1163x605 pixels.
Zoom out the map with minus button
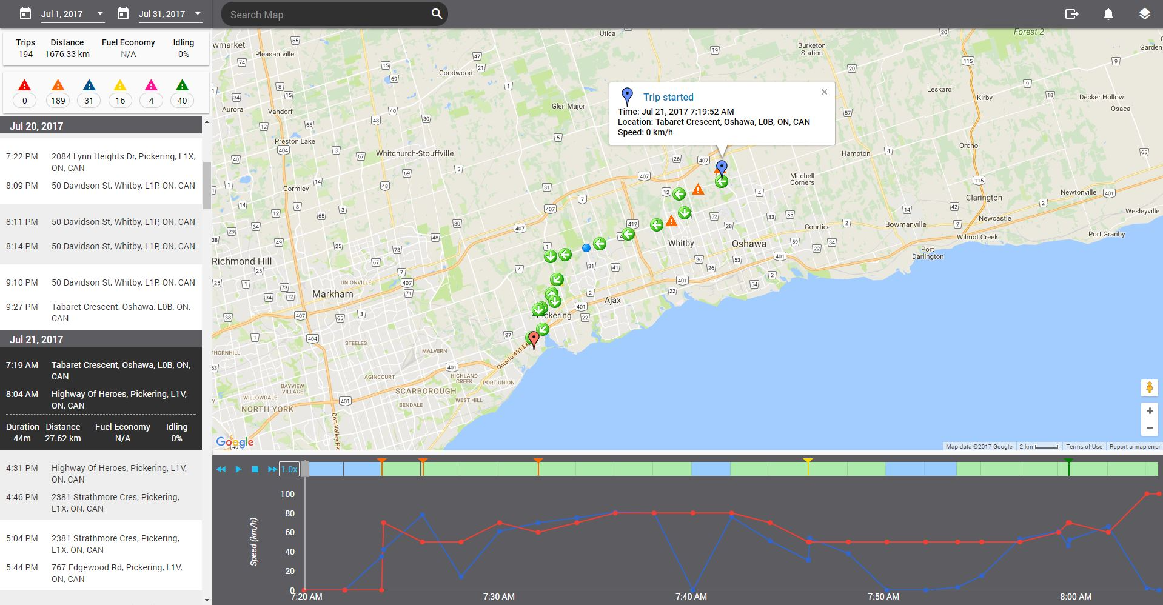point(1149,427)
